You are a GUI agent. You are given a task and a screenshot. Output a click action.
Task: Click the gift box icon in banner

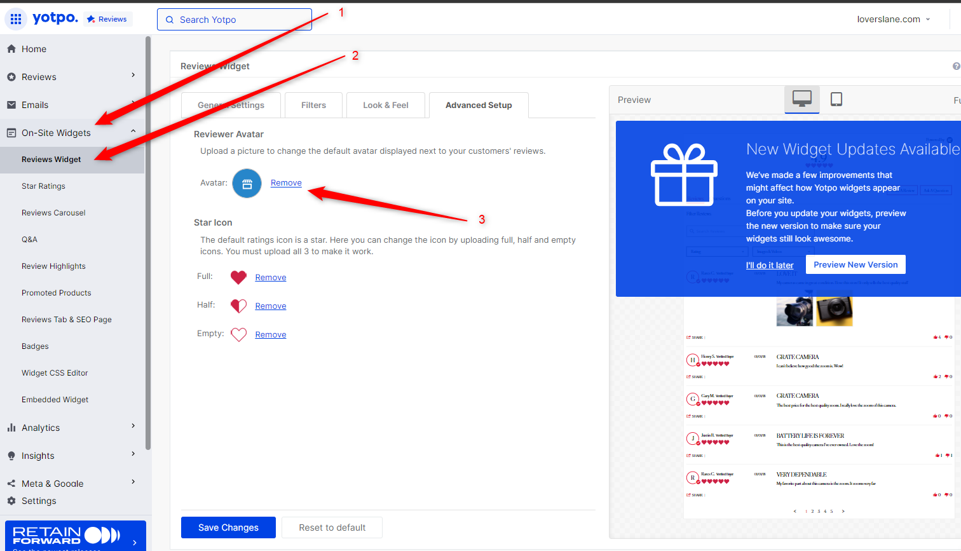[x=685, y=174]
